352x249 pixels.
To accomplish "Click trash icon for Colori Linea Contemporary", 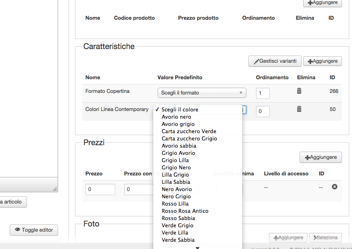I will pyautogui.click(x=299, y=109).
